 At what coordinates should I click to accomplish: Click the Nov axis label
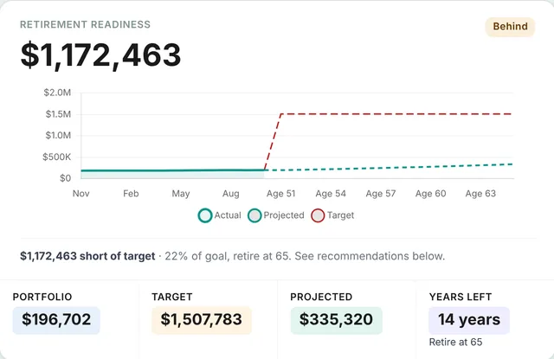click(81, 194)
